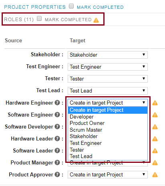Click help icon beside Software Developer
Screen dimensions: 165x186
pyautogui.click(x=57, y=127)
